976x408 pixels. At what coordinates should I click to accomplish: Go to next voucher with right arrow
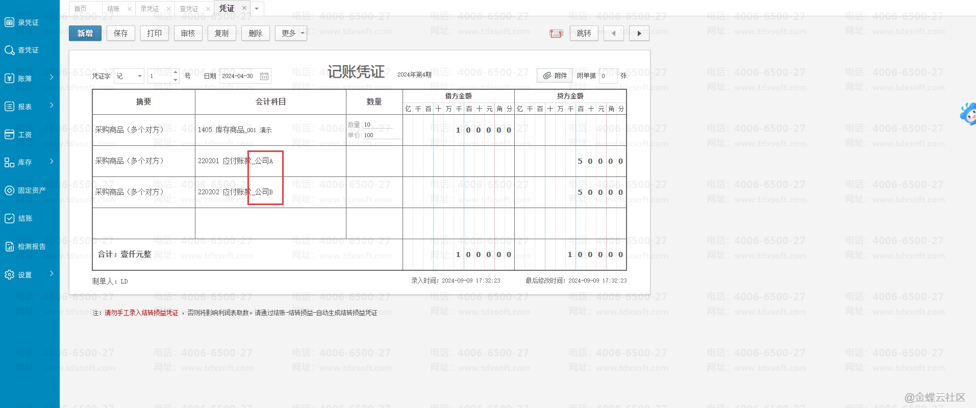pos(639,34)
